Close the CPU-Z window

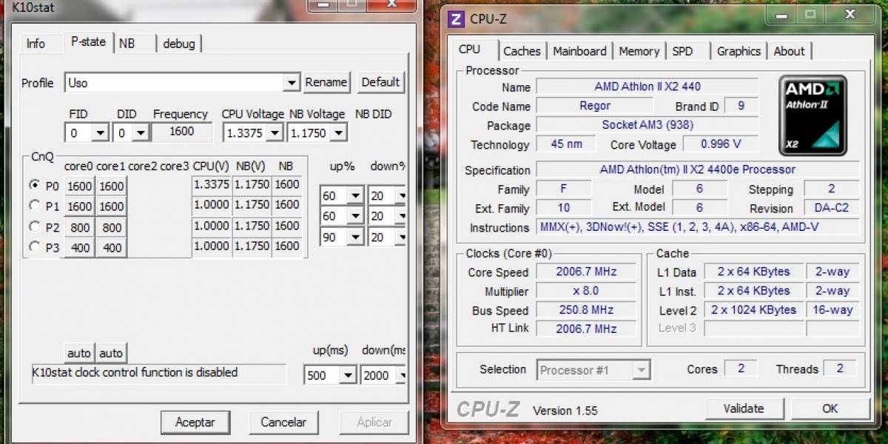pyautogui.click(x=850, y=14)
